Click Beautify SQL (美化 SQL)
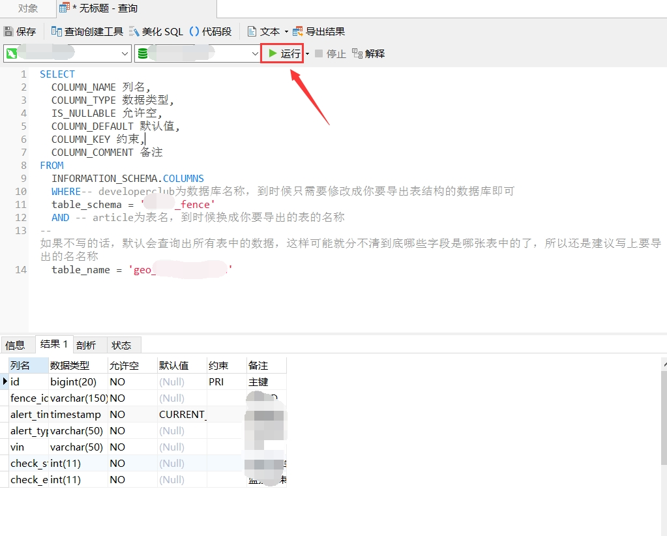Screen dimensions: 667x536 [156, 31]
